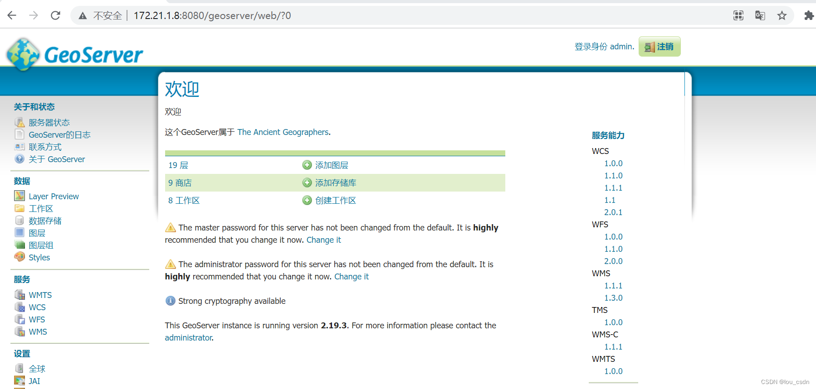
Task: Click the About GeoServer help icon
Action: (20, 159)
